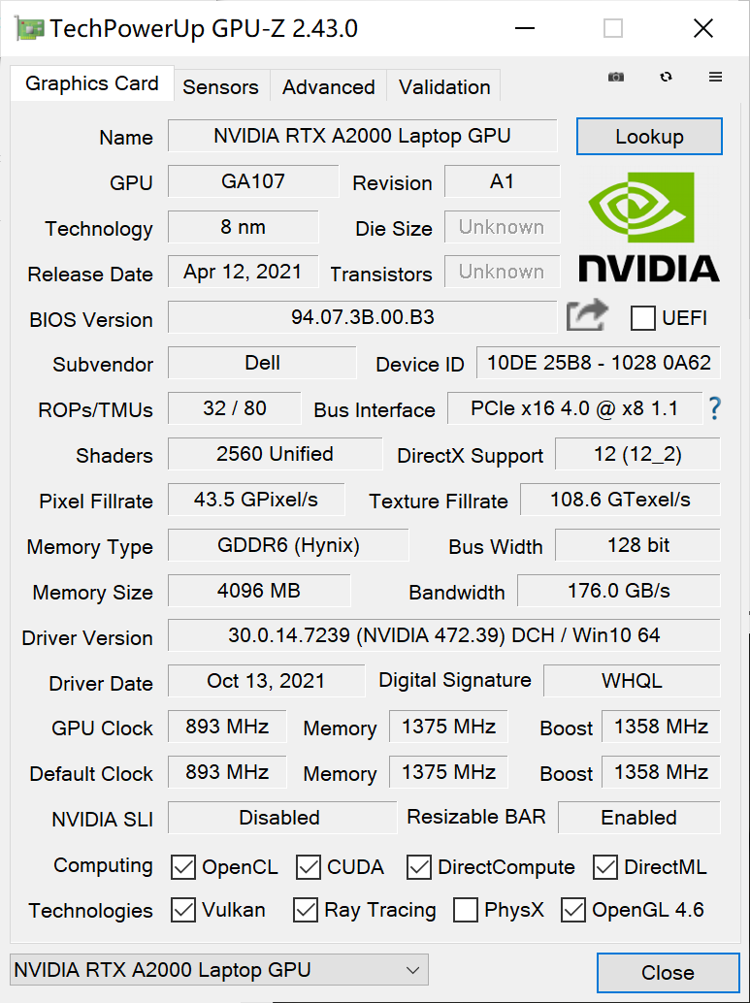Click the screenshot camera icon
Viewport: 750px width, 1003px height.
pos(615,77)
